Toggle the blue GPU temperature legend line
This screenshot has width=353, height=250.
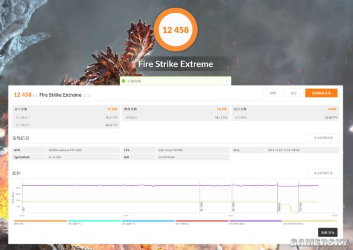click(148, 221)
